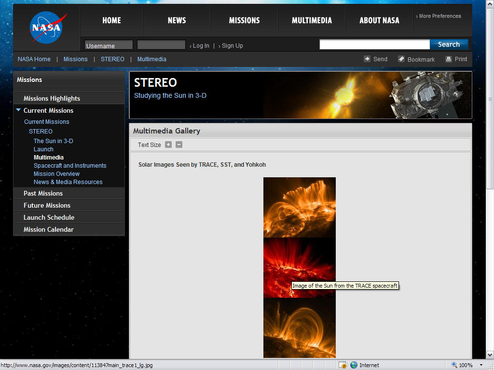Image resolution: width=494 pixels, height=370 pixels.
Task: Click the Print printer icon
Action: click(449, 59)
